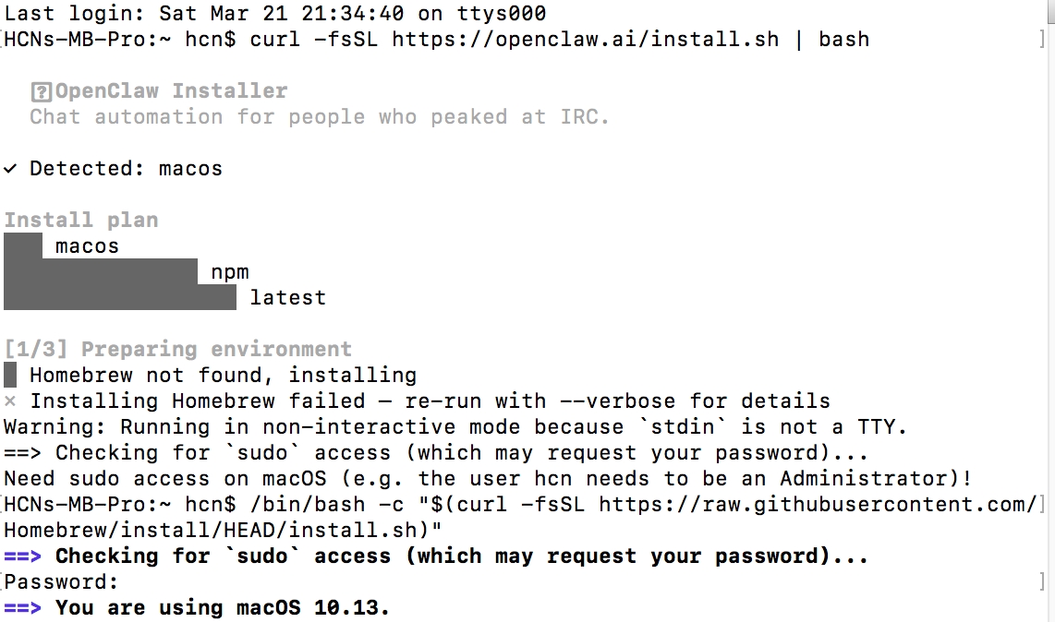Screen dimensions: 1055x622
Task: Click the "[1/3] Preparing environment" heading
Action: point(177,350)
